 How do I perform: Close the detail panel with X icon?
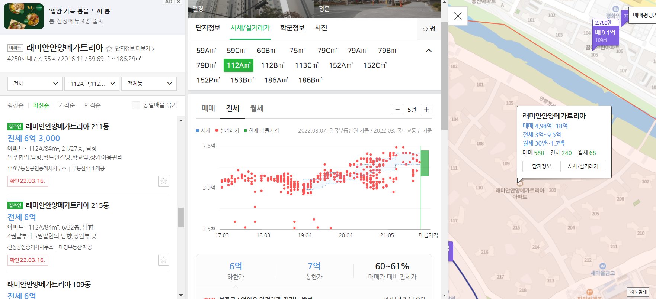pos(458,16)
